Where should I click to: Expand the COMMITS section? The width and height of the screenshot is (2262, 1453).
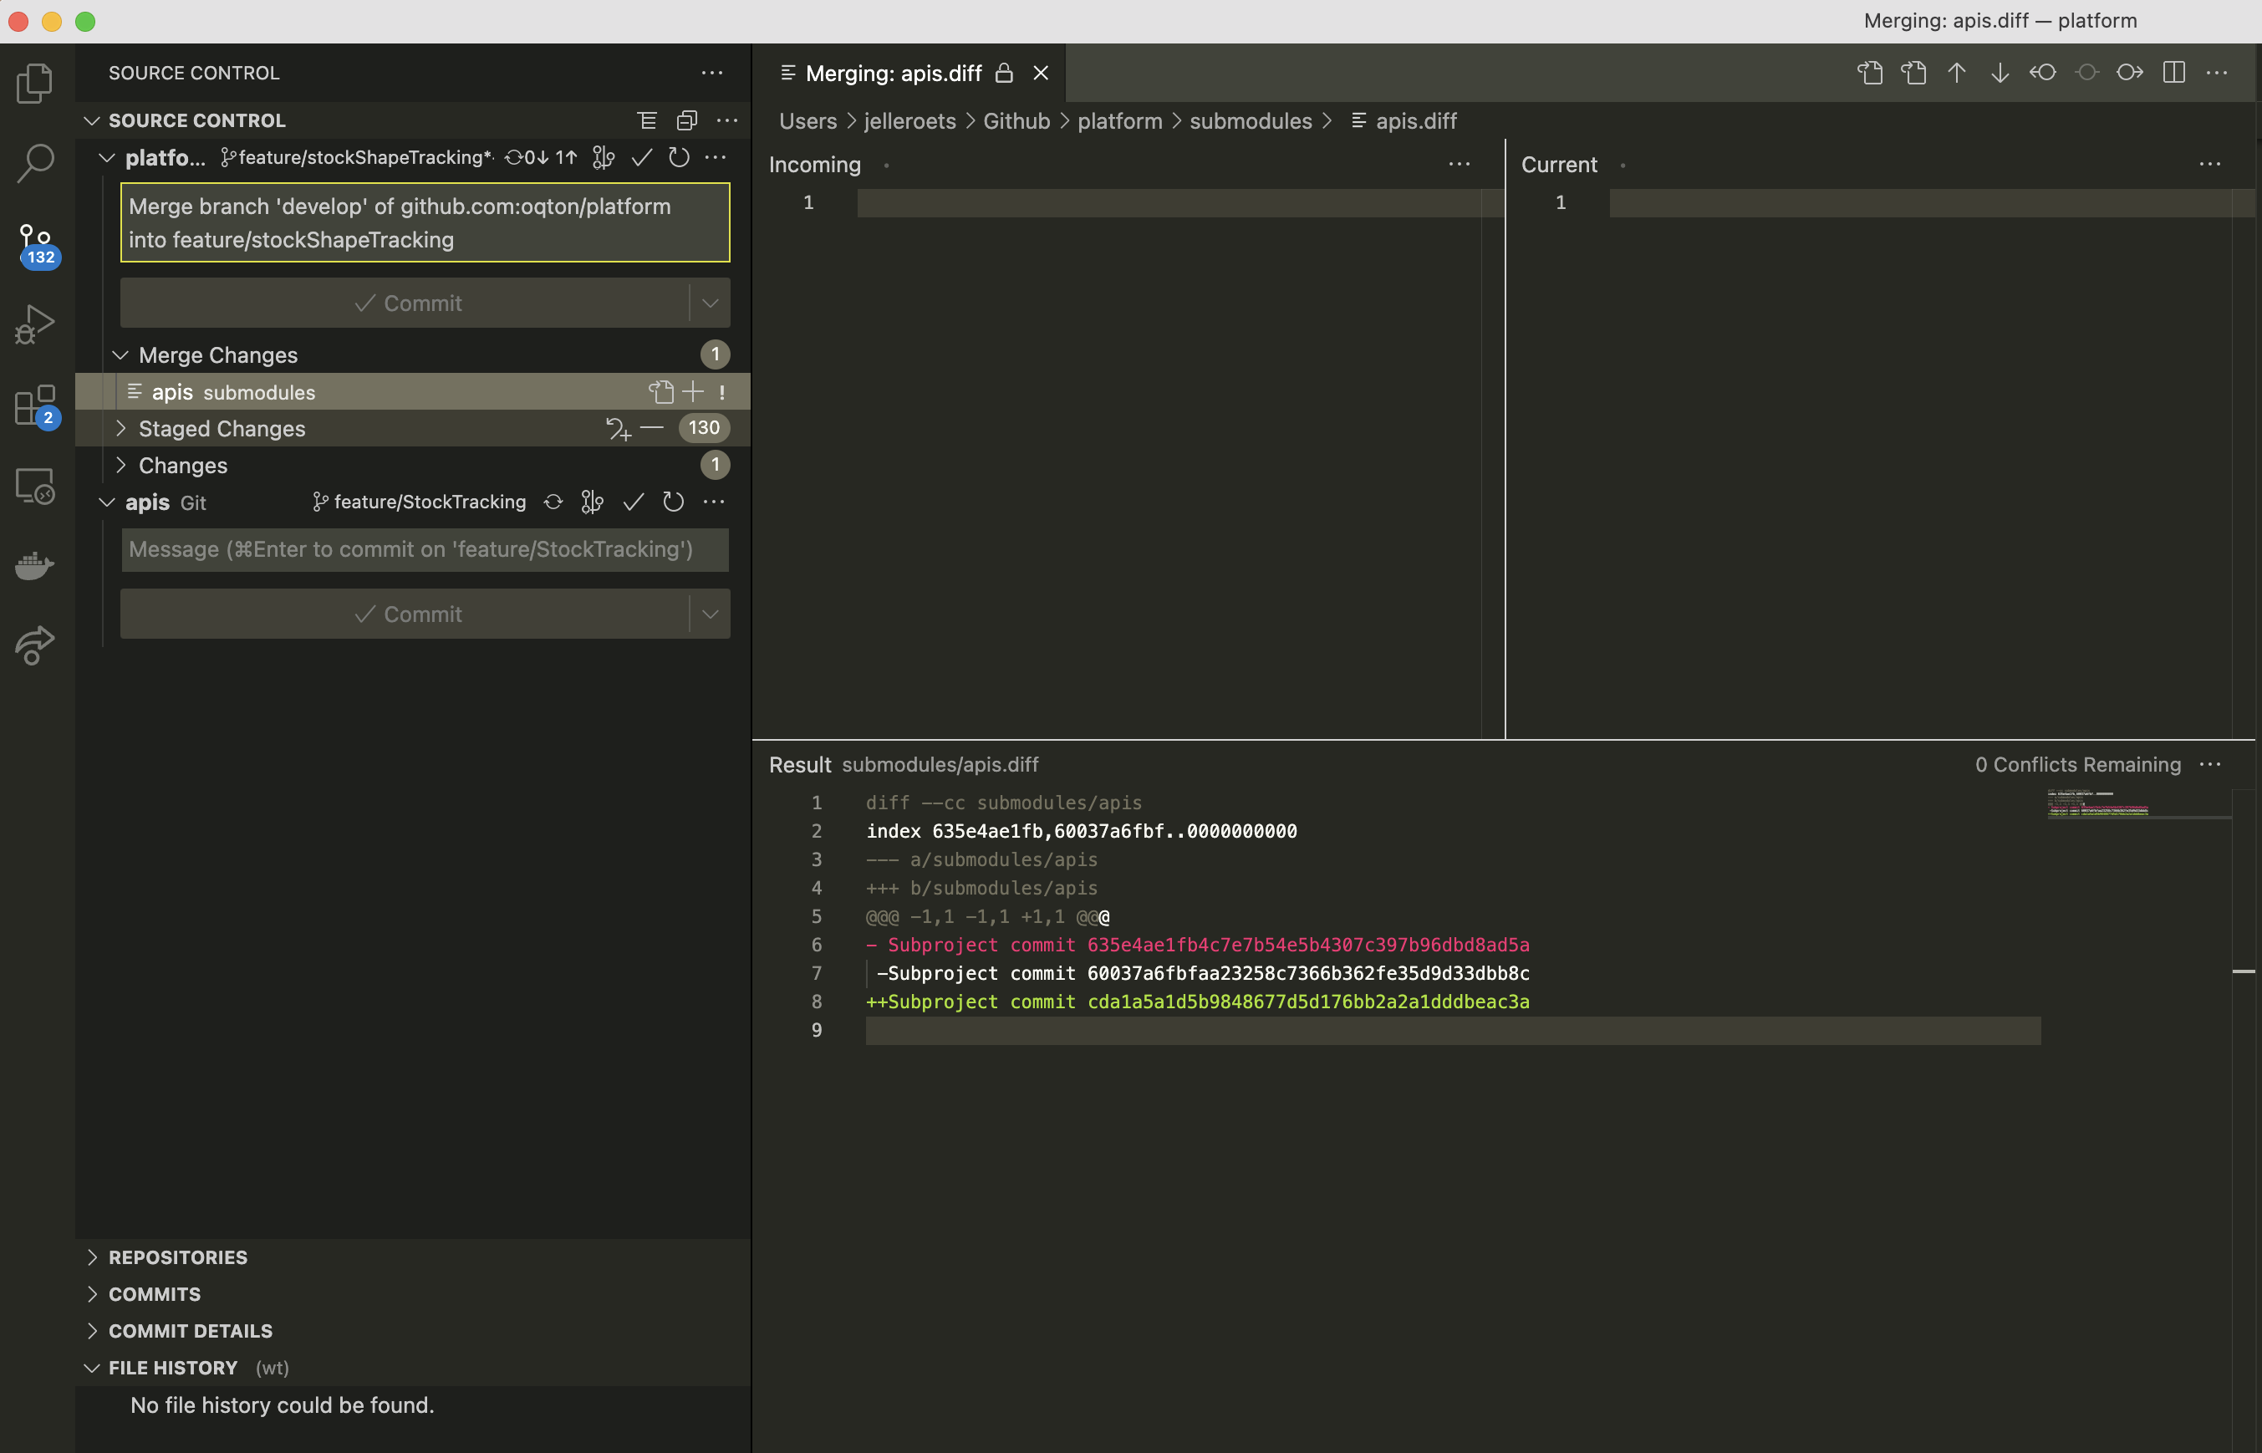coord(154,1293)
